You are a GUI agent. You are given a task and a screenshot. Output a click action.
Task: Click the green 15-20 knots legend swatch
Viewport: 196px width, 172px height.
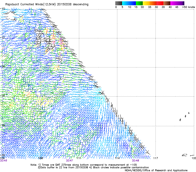(139, 3)
